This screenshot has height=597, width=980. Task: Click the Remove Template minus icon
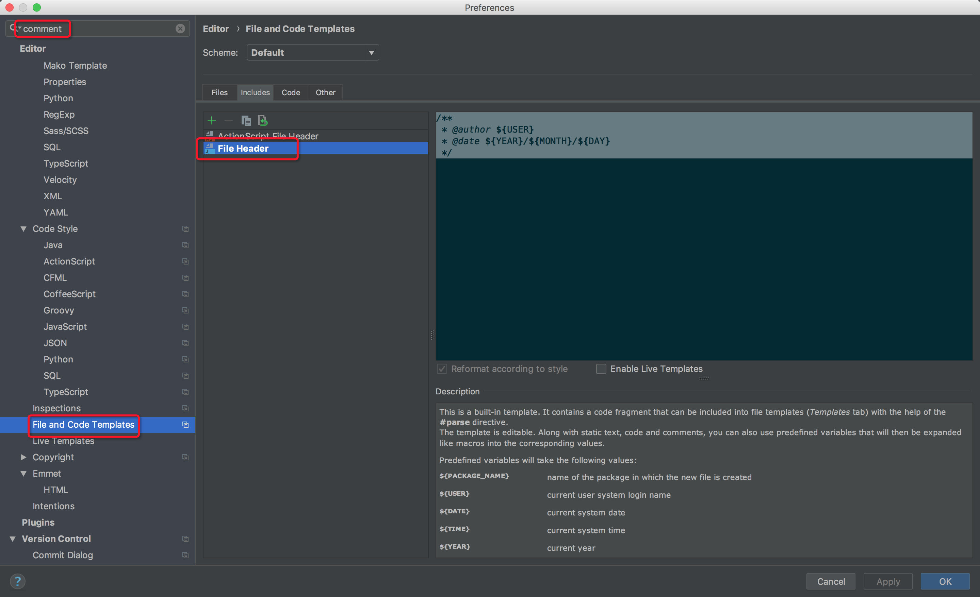point(228,120)
